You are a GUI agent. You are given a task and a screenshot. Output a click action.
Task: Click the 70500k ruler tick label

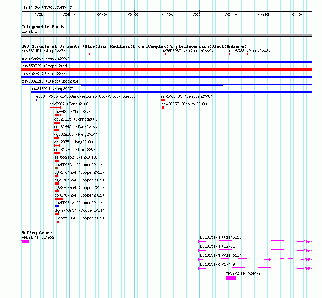pyautogui.click(x=134, y=14)
